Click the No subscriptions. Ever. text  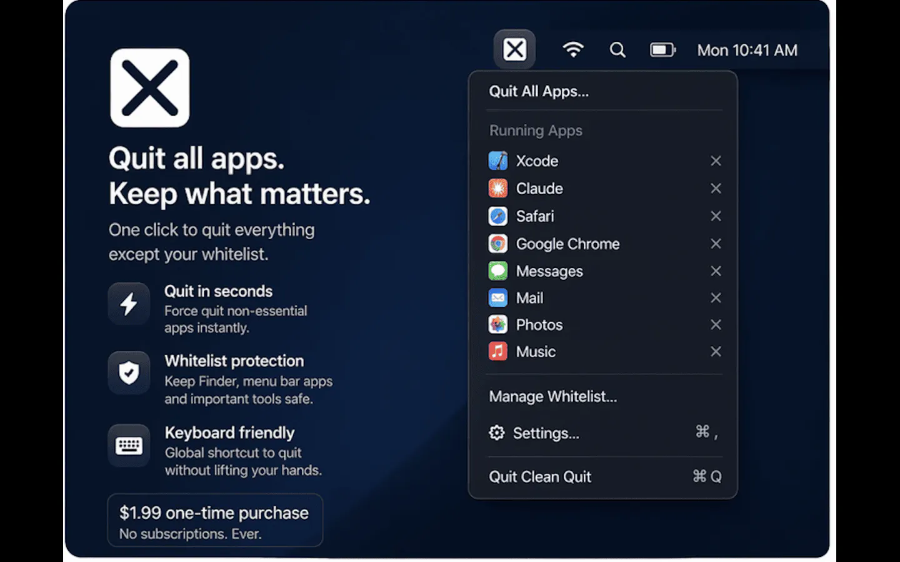tap(190, 534)
